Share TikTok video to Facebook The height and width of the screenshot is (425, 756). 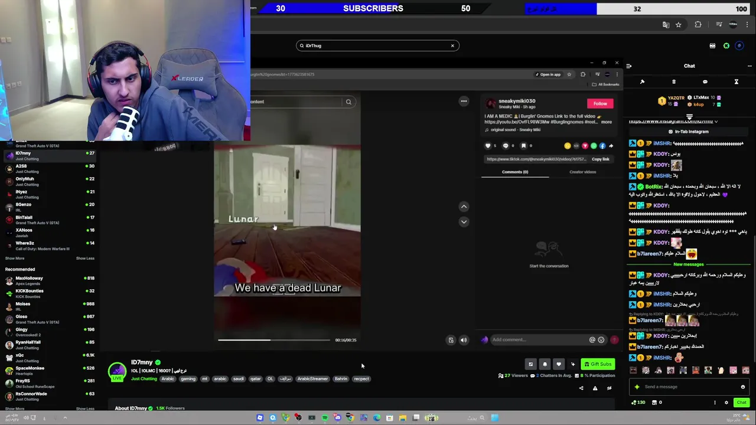tap(602, 146)
